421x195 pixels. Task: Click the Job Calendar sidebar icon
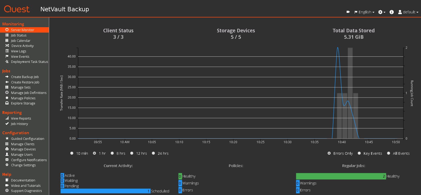pos(7,41)
